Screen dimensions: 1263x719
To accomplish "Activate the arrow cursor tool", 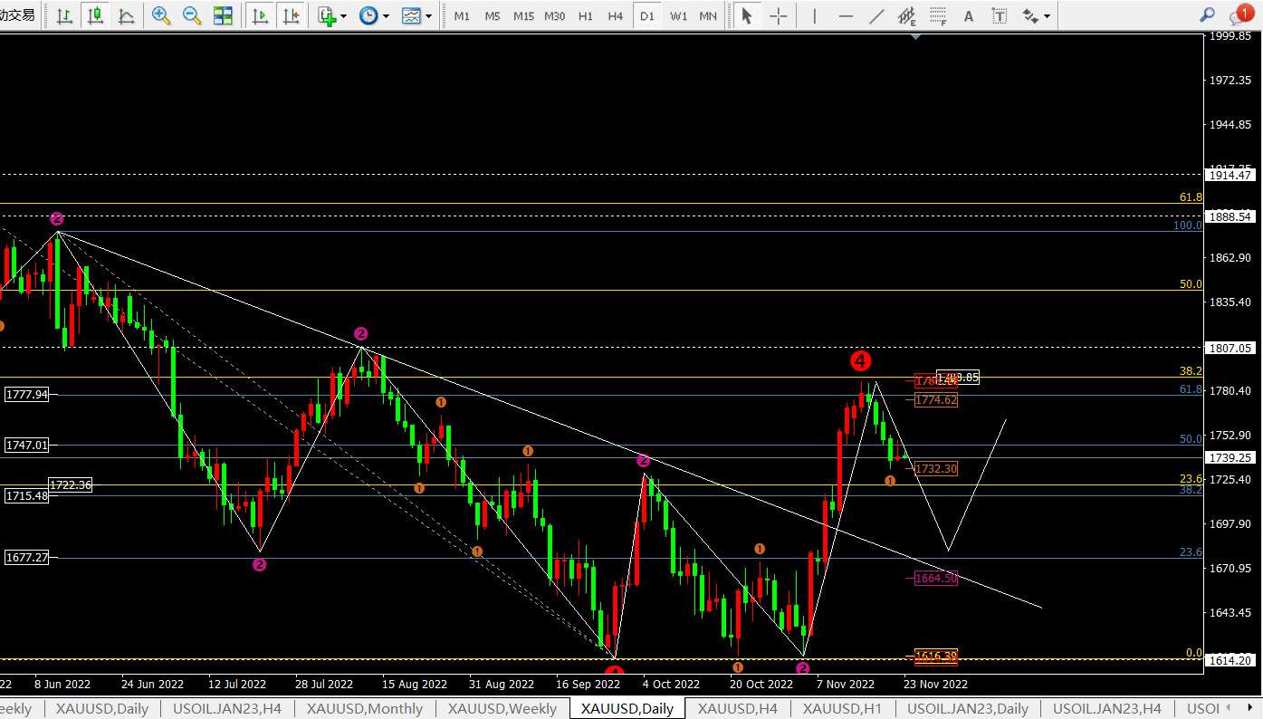I will pyautogui.click(x=746, y=15).
